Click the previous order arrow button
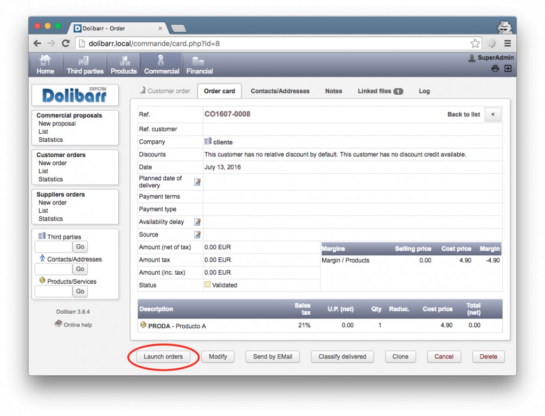This screenshot has height=416, width=545. (x=493, y=114)
